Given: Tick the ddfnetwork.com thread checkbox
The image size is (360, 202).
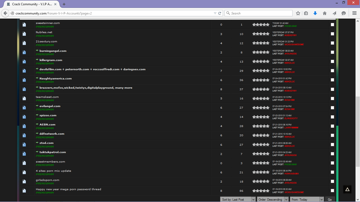Looking at the screenshot, I should 332,135.
